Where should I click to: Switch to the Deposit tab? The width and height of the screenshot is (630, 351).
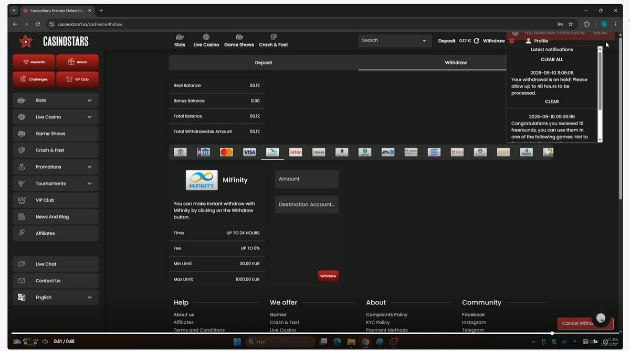264,62
